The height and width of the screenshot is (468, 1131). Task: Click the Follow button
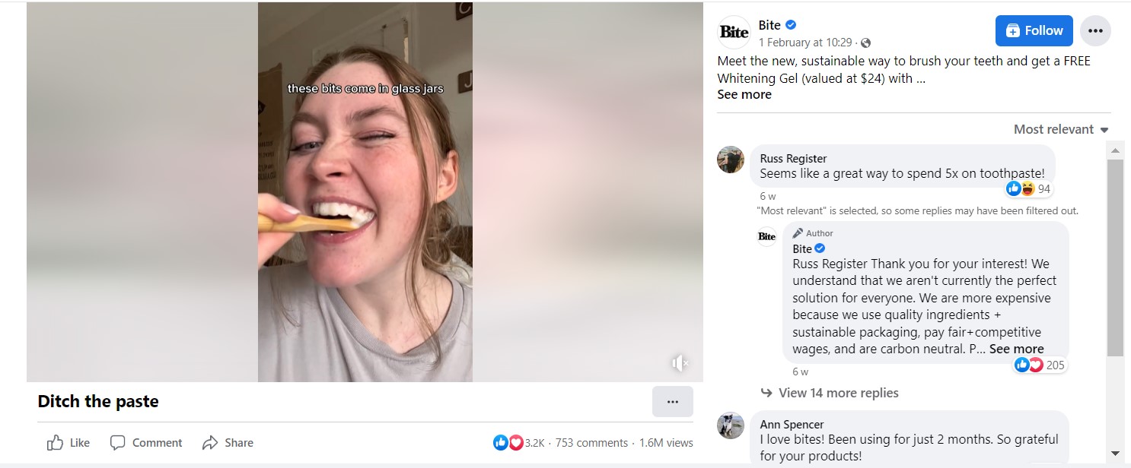click(1034, 30)
